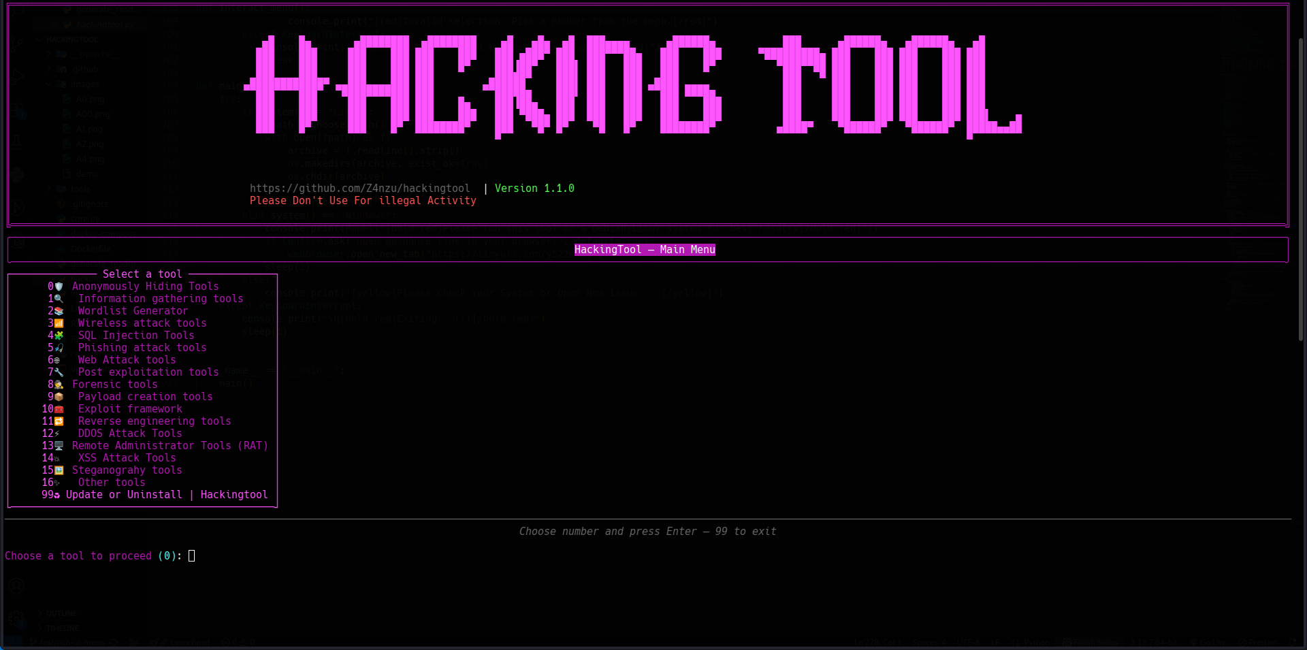Click the Accounts icon above the settings gear

(17, 585)
